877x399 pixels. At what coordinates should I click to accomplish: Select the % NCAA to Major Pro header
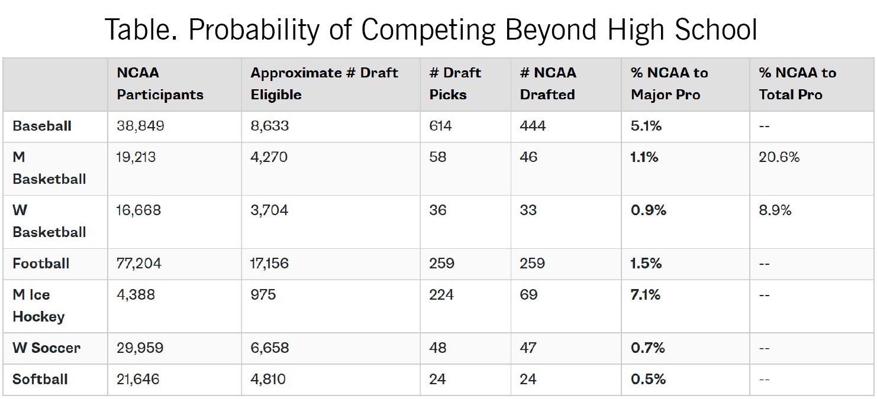click(669, 84)
